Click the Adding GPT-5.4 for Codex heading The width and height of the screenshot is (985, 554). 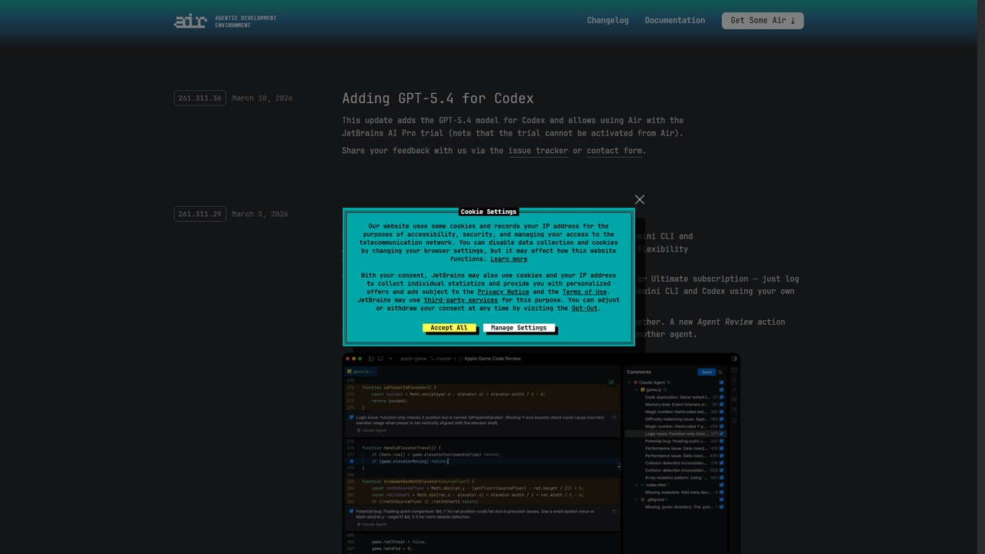click(438, 98)
